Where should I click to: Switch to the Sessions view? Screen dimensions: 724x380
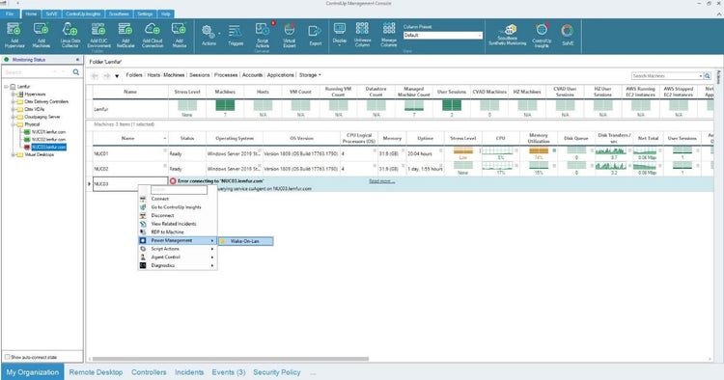(200, 74)
